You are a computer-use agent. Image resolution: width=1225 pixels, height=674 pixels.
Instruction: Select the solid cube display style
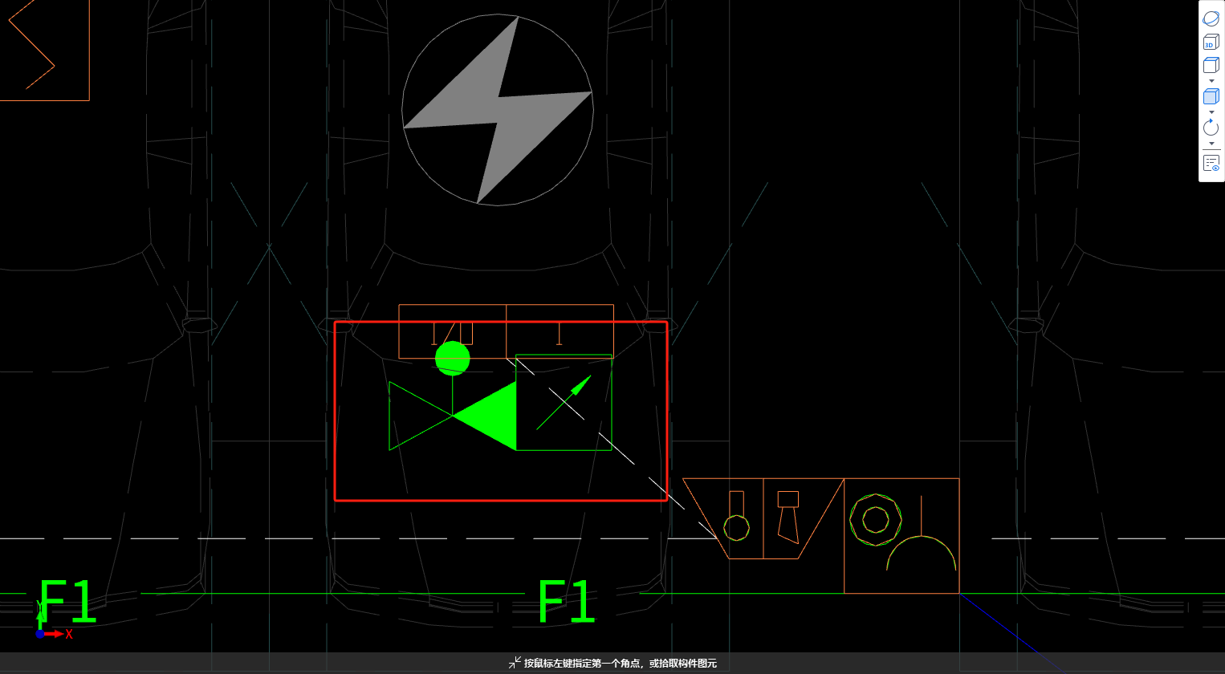coord(1211,97)
